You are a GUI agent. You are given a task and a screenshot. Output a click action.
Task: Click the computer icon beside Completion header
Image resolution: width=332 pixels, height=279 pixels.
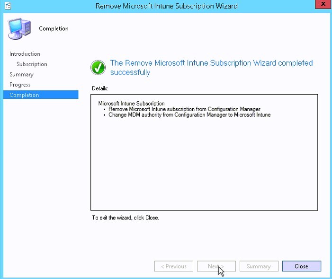(x=19, y=29)
